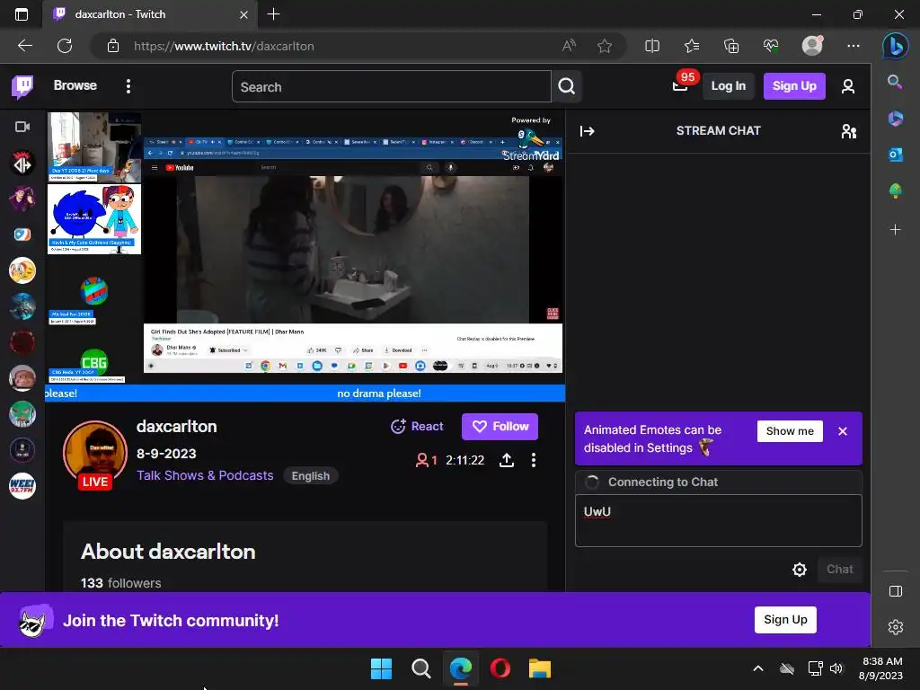Screen dimensions: 920x690
Task: Click the Read aloud icon in address bar
Action: coord(569,46)
